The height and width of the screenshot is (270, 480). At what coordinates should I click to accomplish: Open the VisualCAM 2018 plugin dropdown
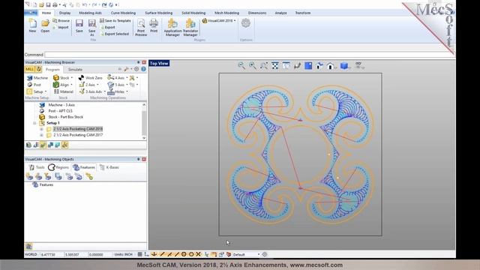point(219,20)
